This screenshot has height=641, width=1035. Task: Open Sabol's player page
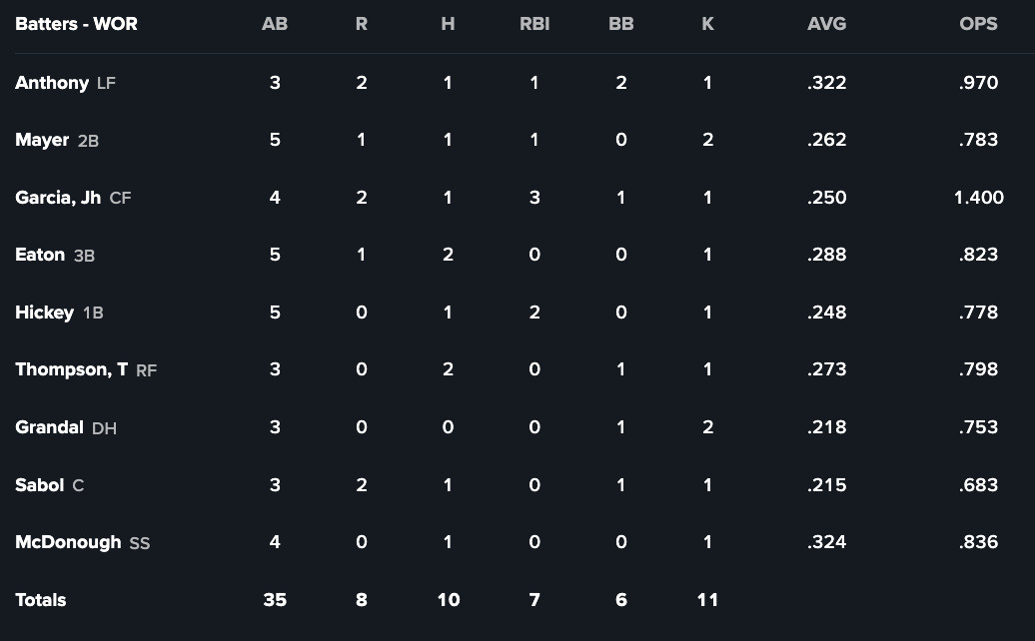pyautogui.click(x=39, y=485)
